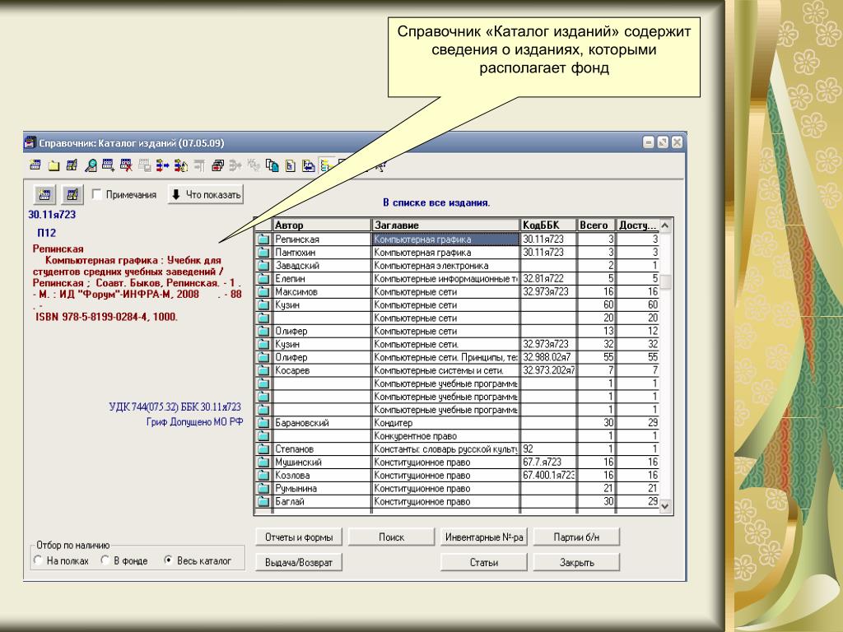Select the Весь каталог radio button
843x632 pixels.
pyautogui.click(x=168, y=560)
